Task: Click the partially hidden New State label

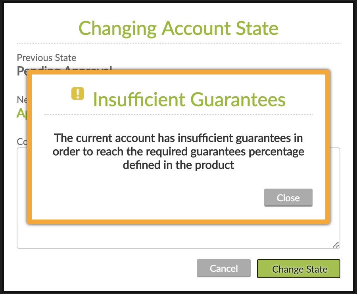Action: point(22,100)
